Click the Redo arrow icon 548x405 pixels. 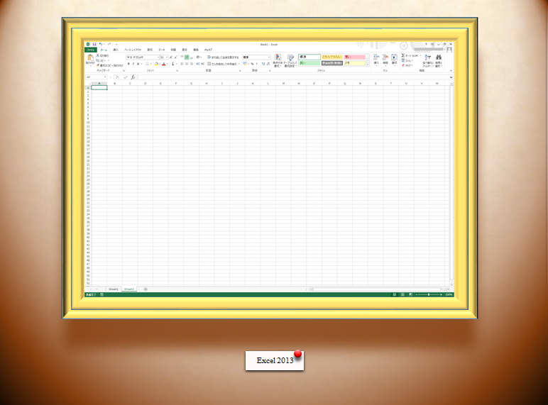[109, 44]
